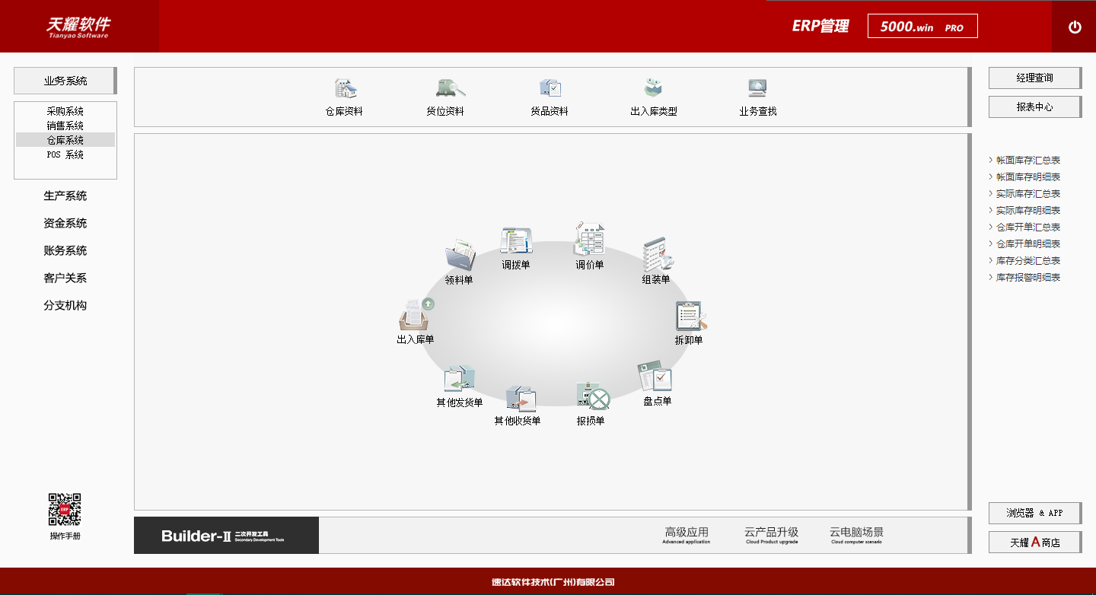Image resolution: width=1096 pixels, height=595 pixels.
Task: Click the 调价单 price adjustment icon
Action: (x=590, y=240)
